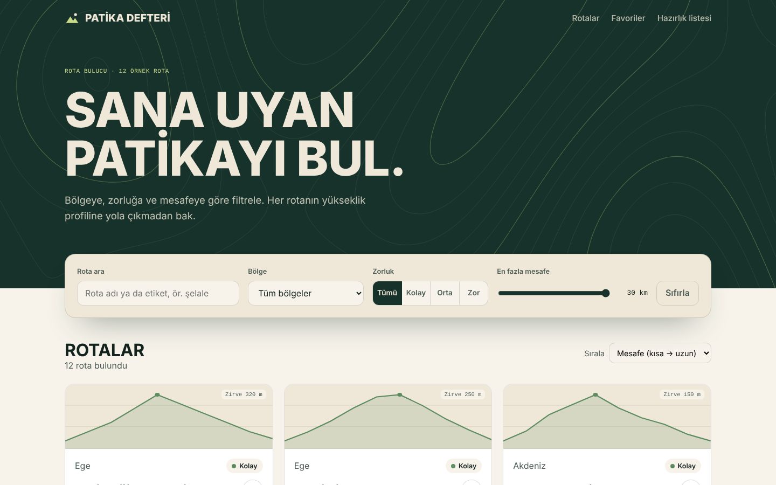Open the route card with Zirve 320 m profile
776x485 pixels.
click(x=169, y=417)
